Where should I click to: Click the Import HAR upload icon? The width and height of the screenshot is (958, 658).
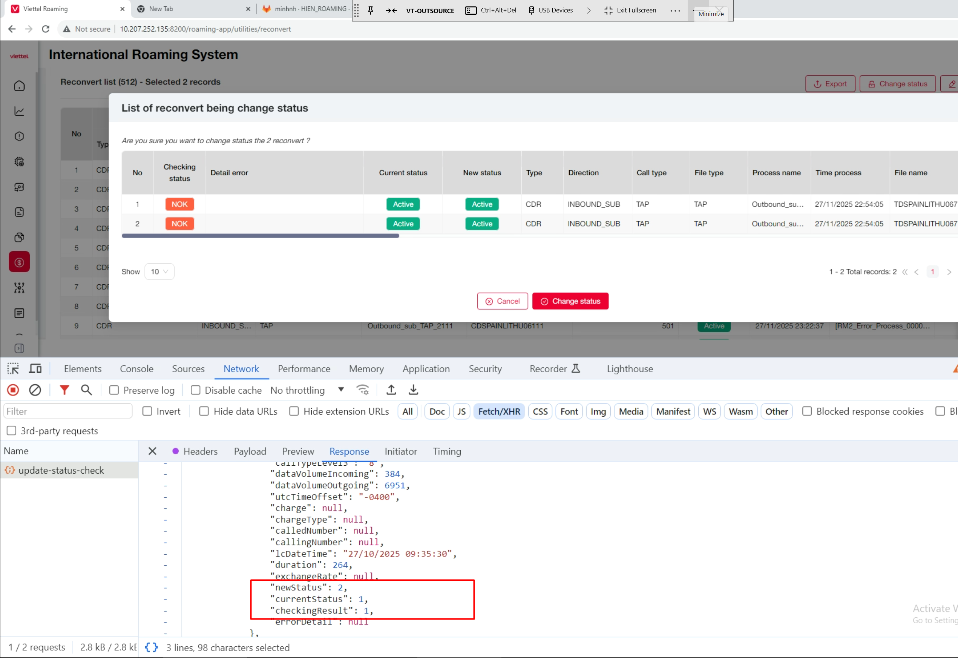pos(391,390)
